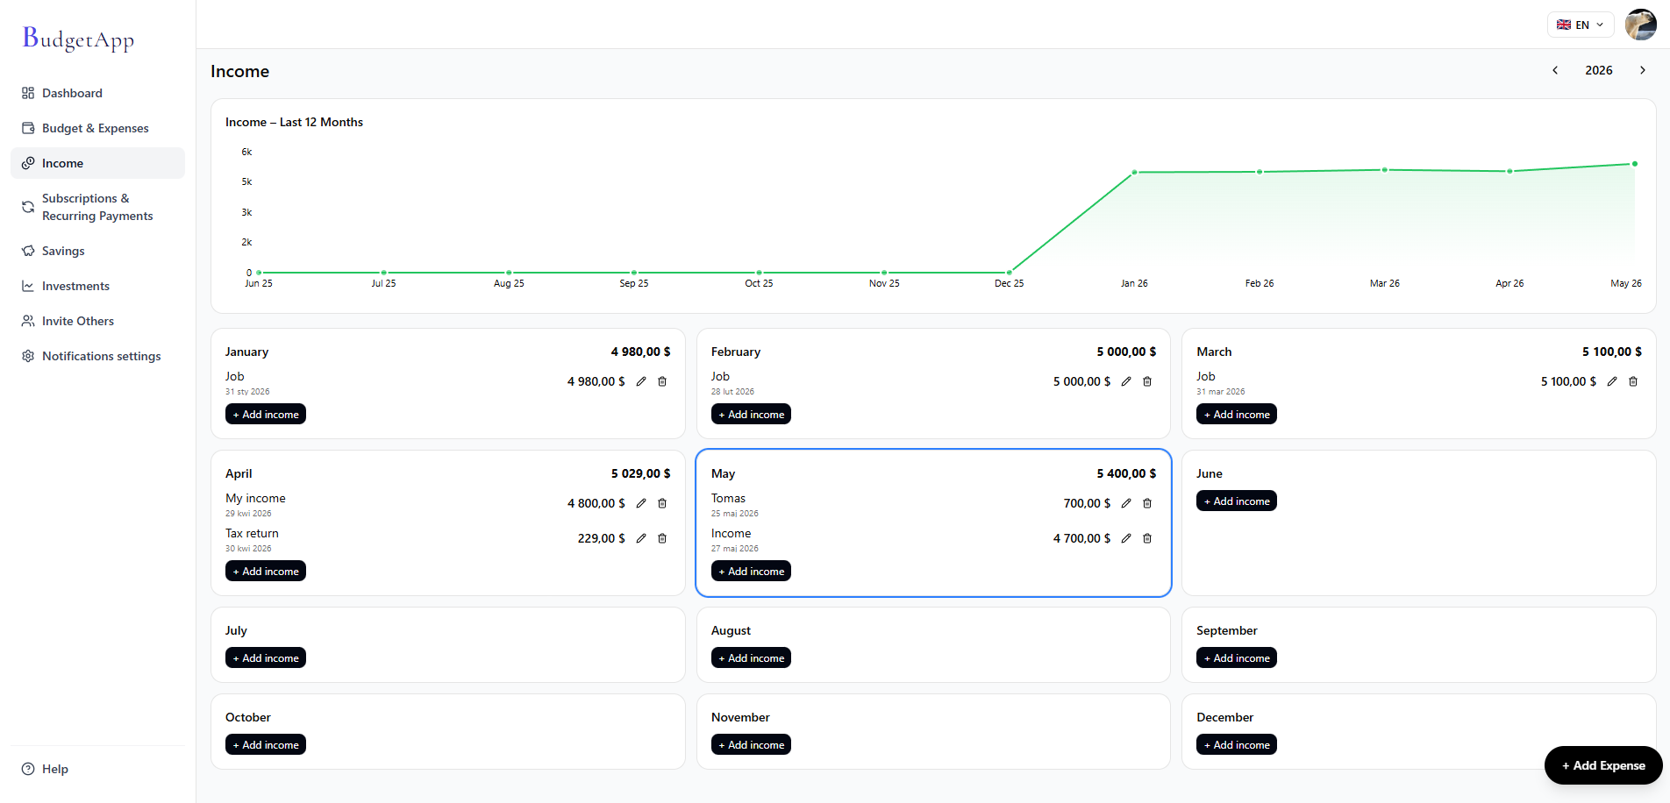Add income to October
1670x803 pixels.
click(x=266, y=744)
